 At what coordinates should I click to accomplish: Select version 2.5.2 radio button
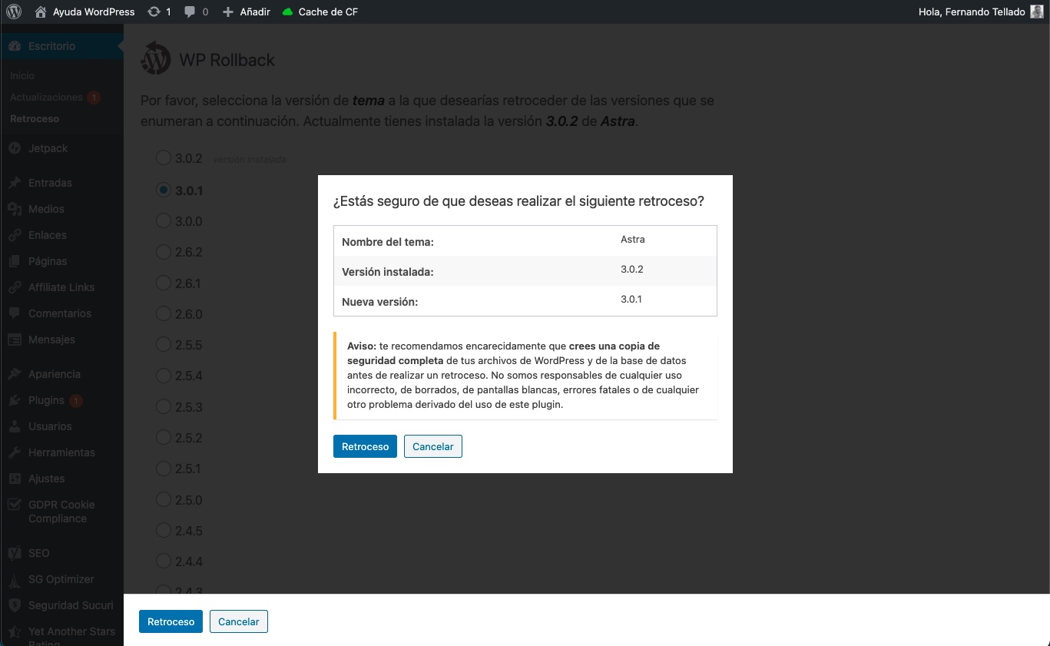163,437
